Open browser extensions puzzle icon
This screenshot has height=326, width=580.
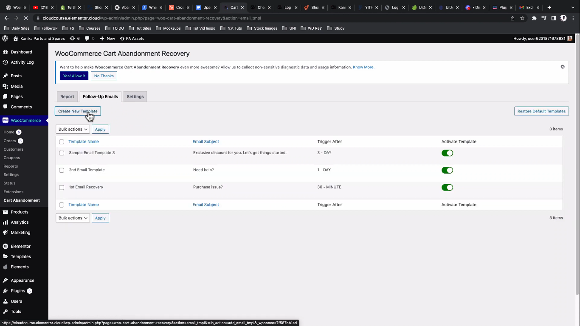534,18
